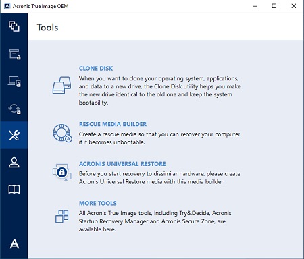Click the Rescue Media Builder lifebuoy icon
The width and height of the screenshot is (304, 259).
(62, 133)
